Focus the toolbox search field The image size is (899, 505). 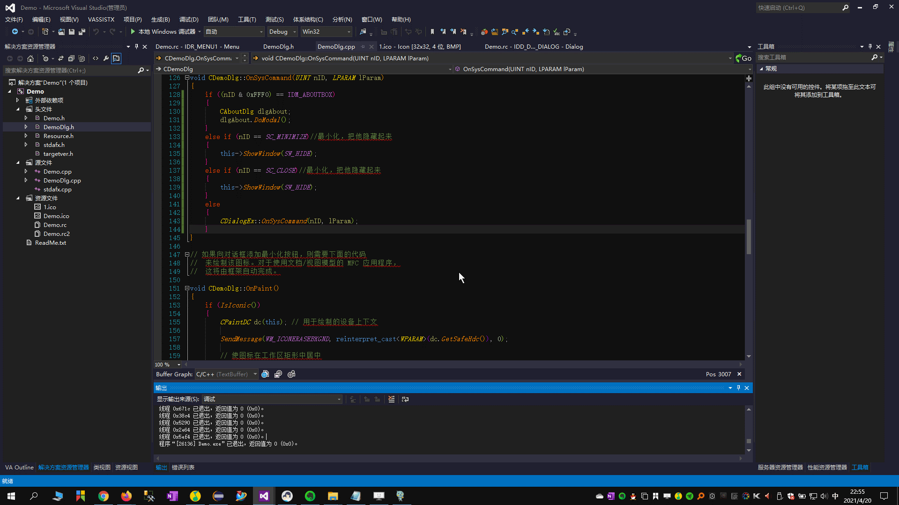[x=813, y=58]
